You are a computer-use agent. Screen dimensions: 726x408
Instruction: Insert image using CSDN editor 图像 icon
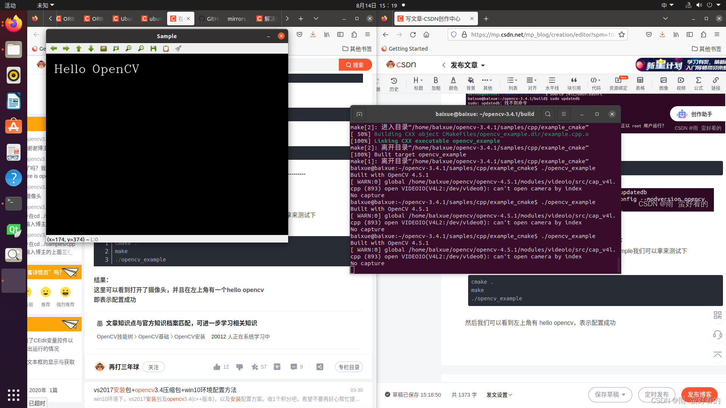pos(663,83)
